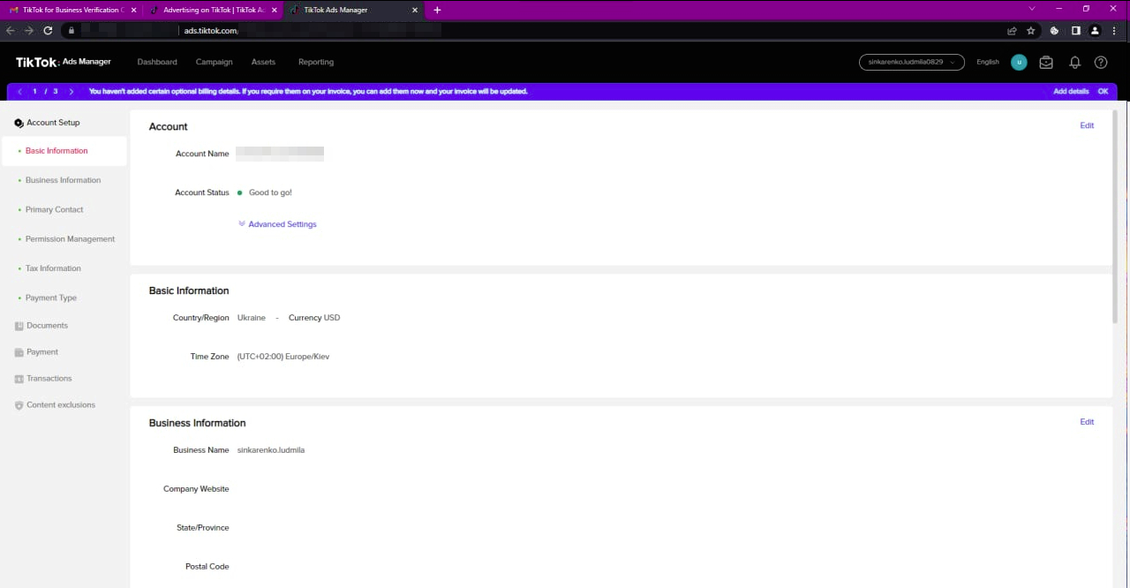Click the Currency USD text

tap(314, 318)
